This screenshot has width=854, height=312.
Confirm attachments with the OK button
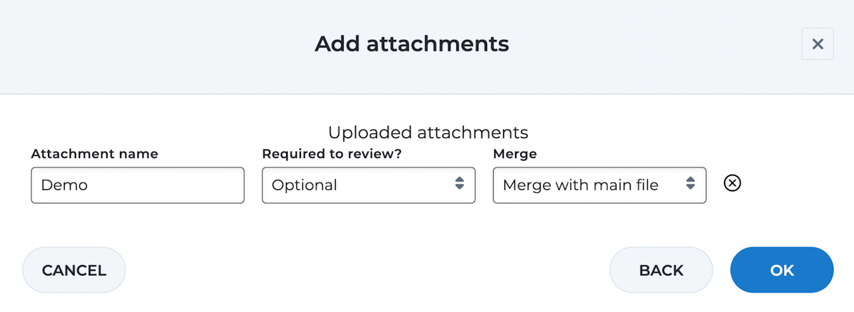[x=781, y=270]
